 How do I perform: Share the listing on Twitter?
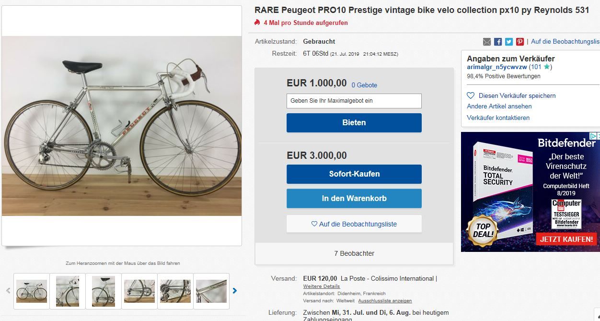click(509, 42)
